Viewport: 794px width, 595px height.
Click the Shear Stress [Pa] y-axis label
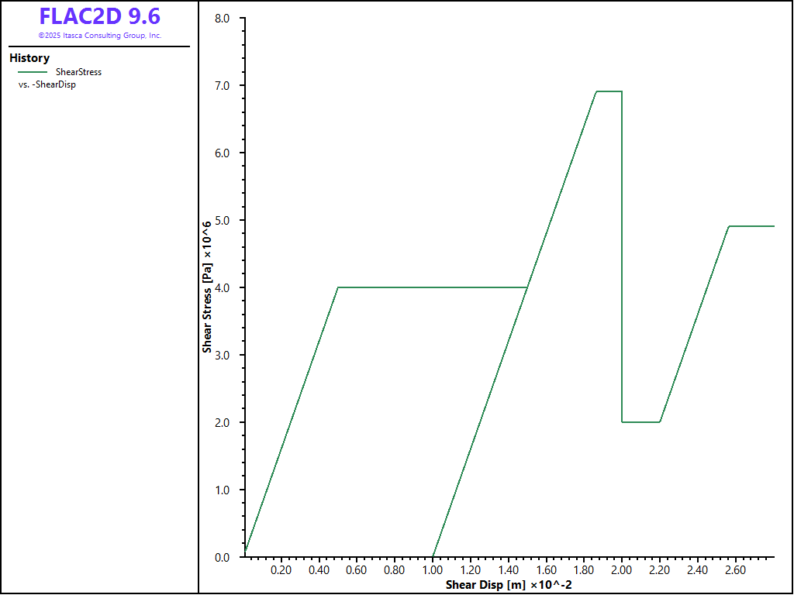click(207, 287)
